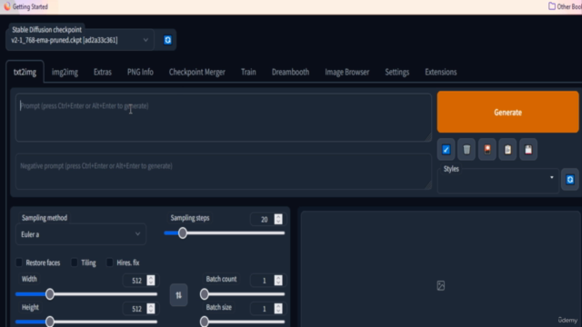Click the Height slider handle
This screenshot has height=327, width=582.
tap(50, 322)
